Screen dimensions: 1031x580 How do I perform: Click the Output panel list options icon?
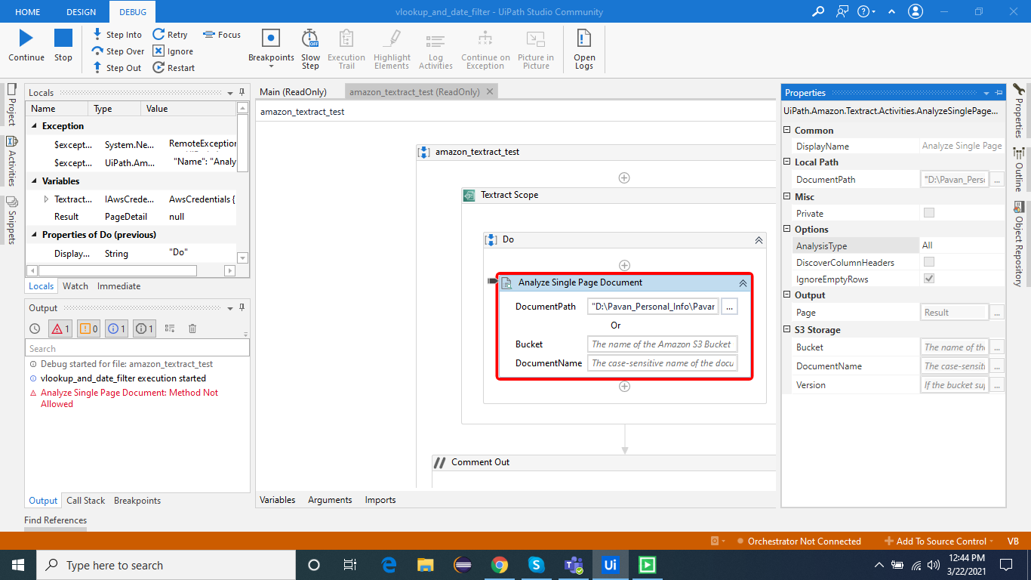[x=170, y=329]
